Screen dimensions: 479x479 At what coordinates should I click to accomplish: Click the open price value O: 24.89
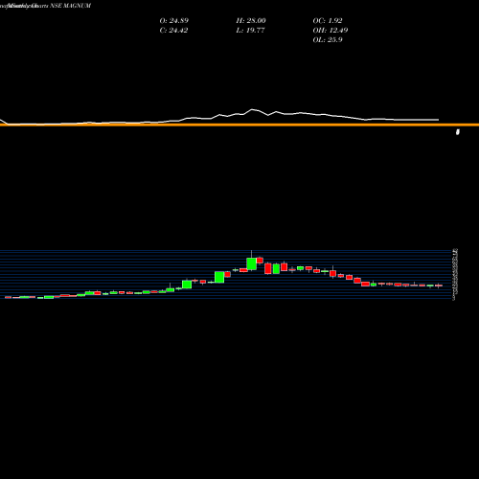point(174,20)
